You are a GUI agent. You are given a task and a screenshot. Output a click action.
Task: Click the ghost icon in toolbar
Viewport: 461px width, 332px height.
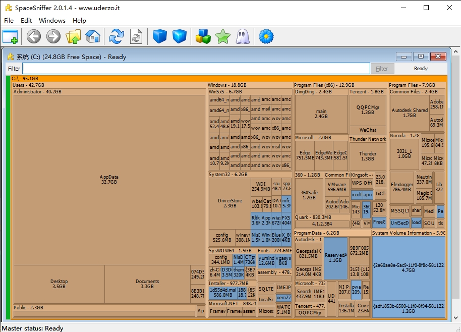click(x=242, y=36)
